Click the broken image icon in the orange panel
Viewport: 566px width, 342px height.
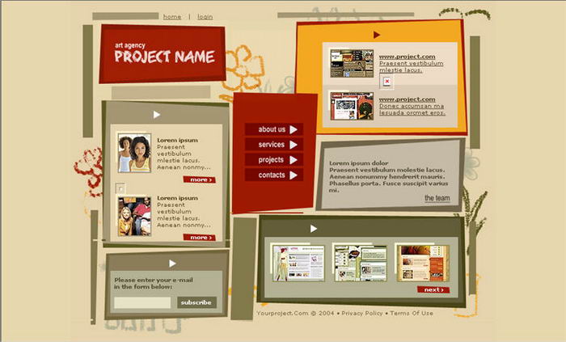click(386, 81)
